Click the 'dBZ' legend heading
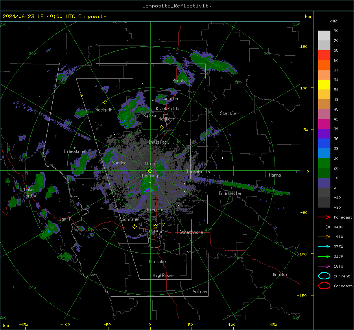The width and height of the screenshot is (354, 330). (334, 21)
